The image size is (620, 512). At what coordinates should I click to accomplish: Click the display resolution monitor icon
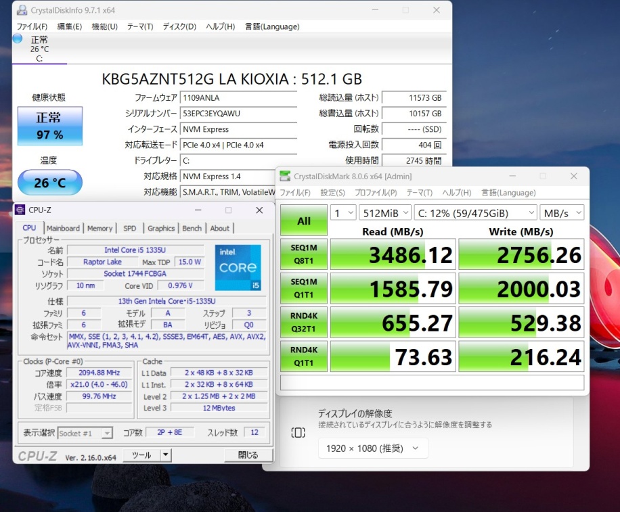[298, 432]
